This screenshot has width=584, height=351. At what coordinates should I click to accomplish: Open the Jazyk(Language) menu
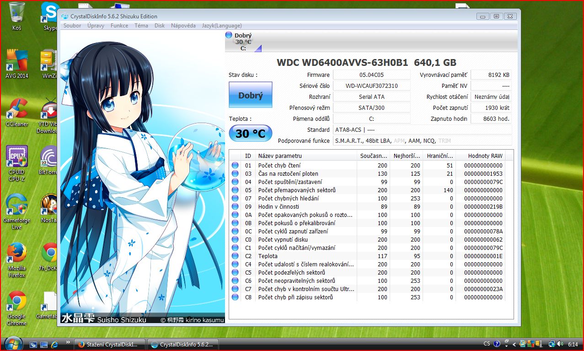(x=222, y=26)
